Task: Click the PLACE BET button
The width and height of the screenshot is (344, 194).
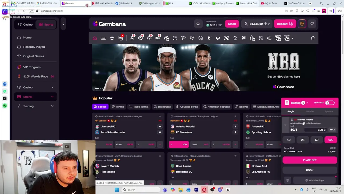Action: pyautogui.click(x=310, y=160)
